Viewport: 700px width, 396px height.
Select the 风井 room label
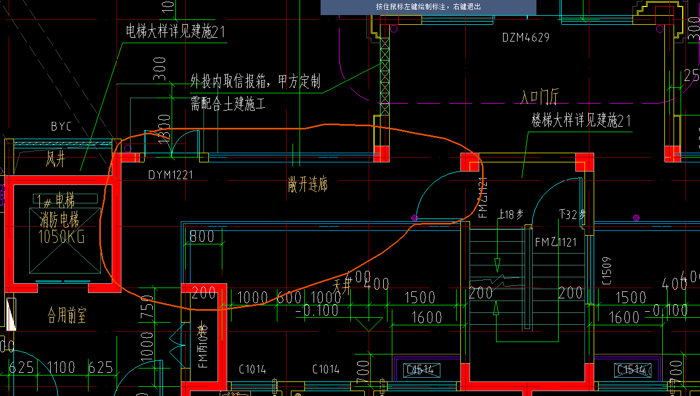56,160
